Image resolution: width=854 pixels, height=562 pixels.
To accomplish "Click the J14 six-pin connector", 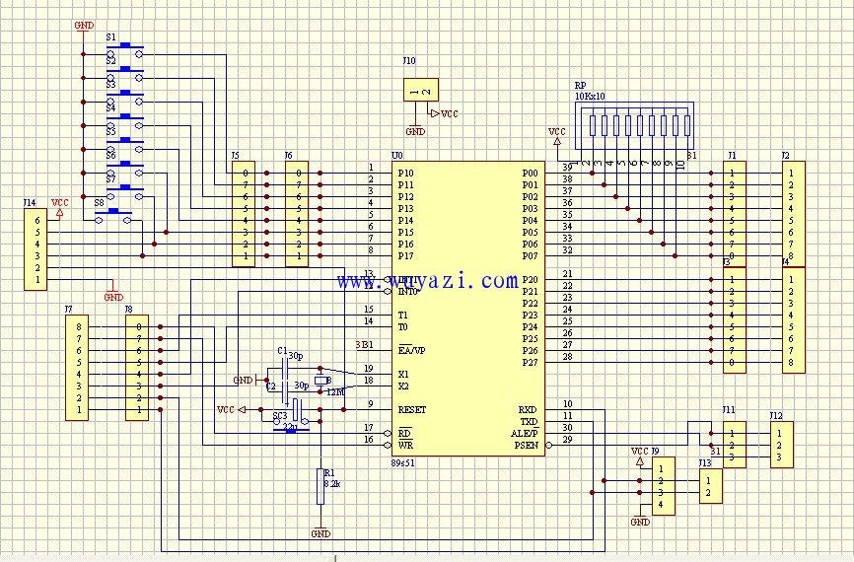I will tap(35, 249).
